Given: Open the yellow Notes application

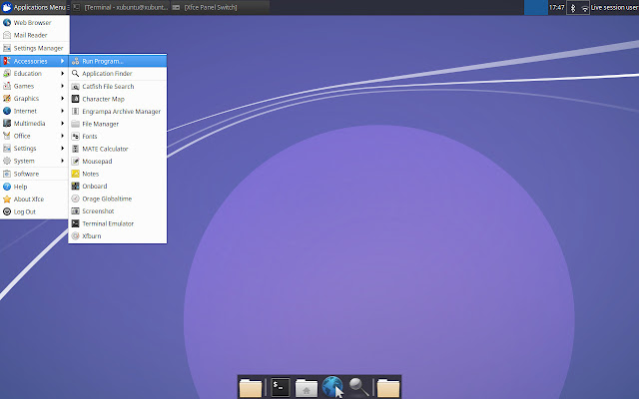Looking at the screenshot, I should (118, 174).
